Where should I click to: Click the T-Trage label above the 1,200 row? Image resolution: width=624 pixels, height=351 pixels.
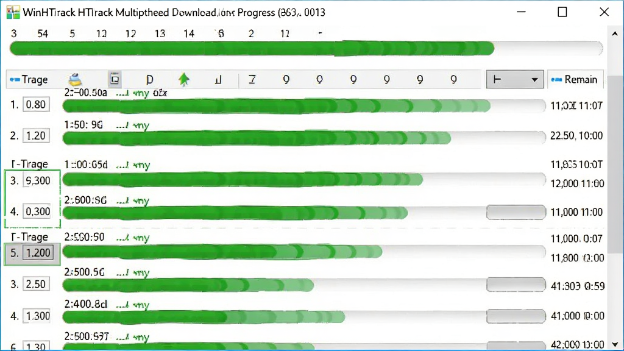click(x=29, y=237)
